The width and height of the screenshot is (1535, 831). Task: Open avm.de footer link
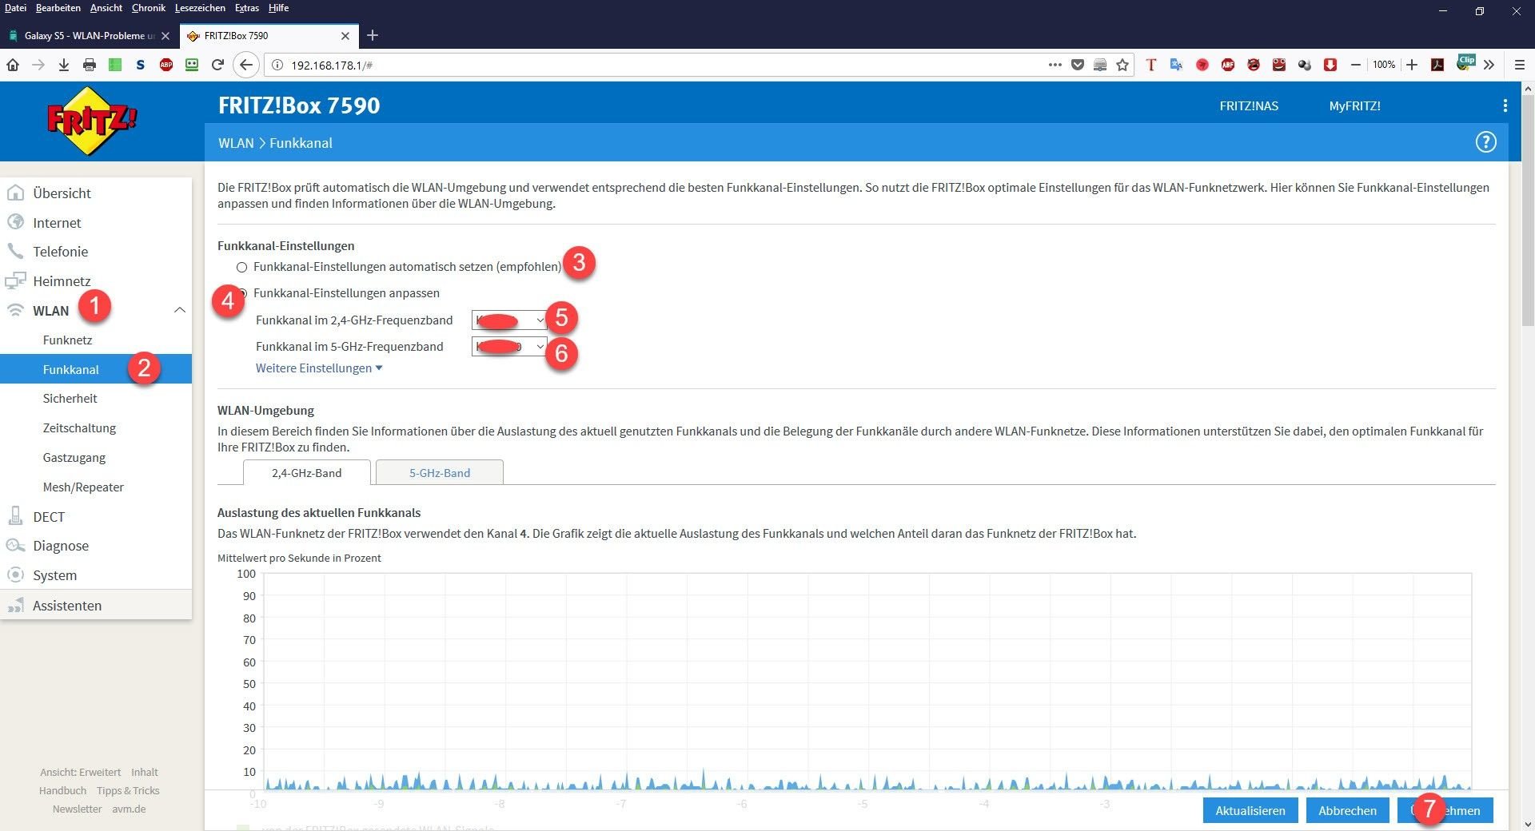[x=129, y=809]
